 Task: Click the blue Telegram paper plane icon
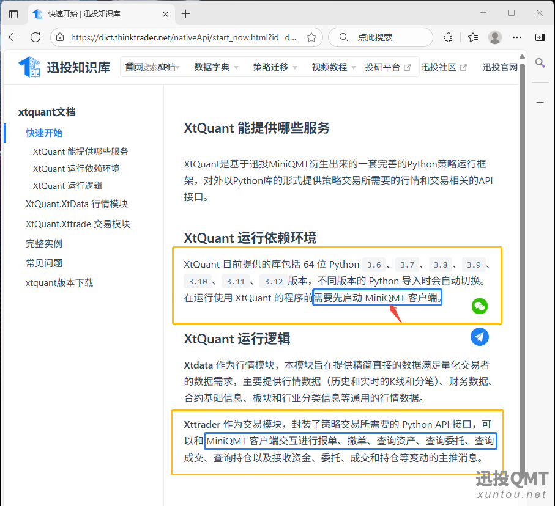click(x=480, y=337)
